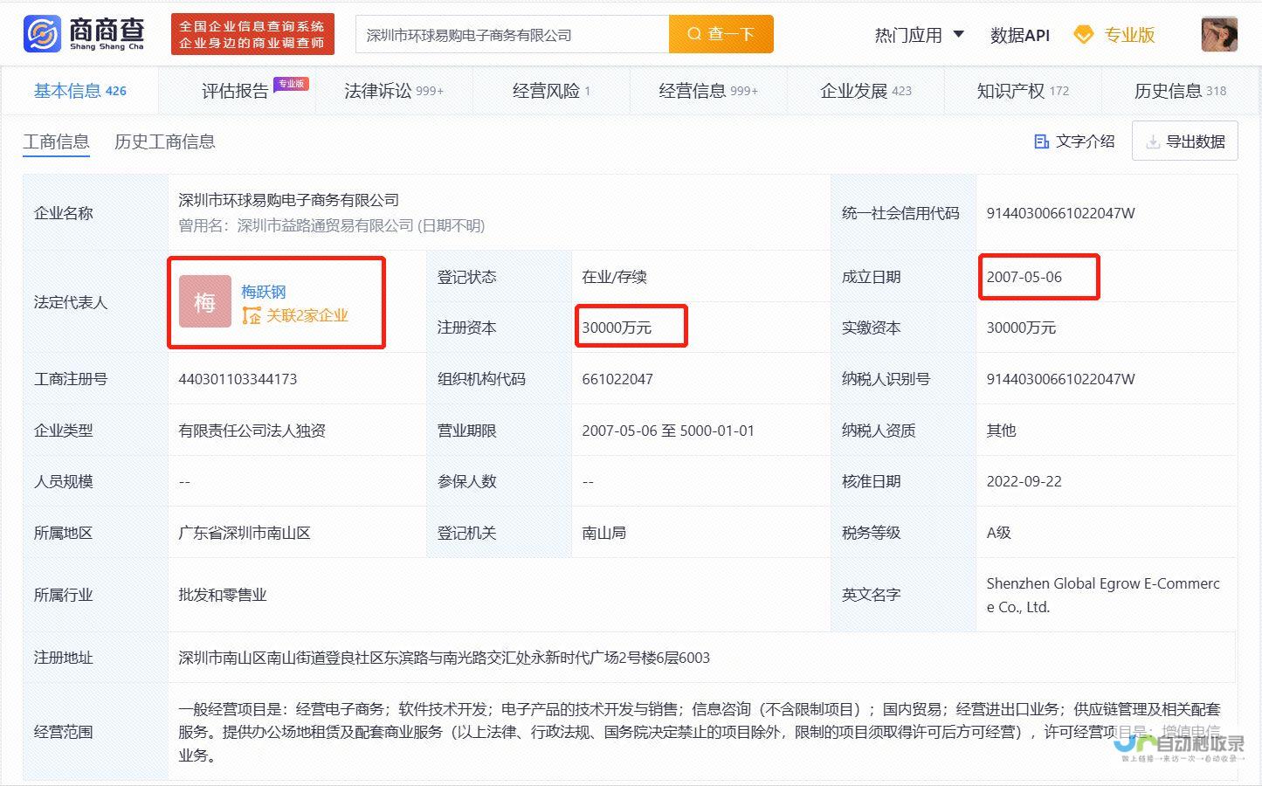Switch to the 法律诉讼 tab
Viewport: 1262px width, 786px height.
pyautogui.click(x=394, y=90)
